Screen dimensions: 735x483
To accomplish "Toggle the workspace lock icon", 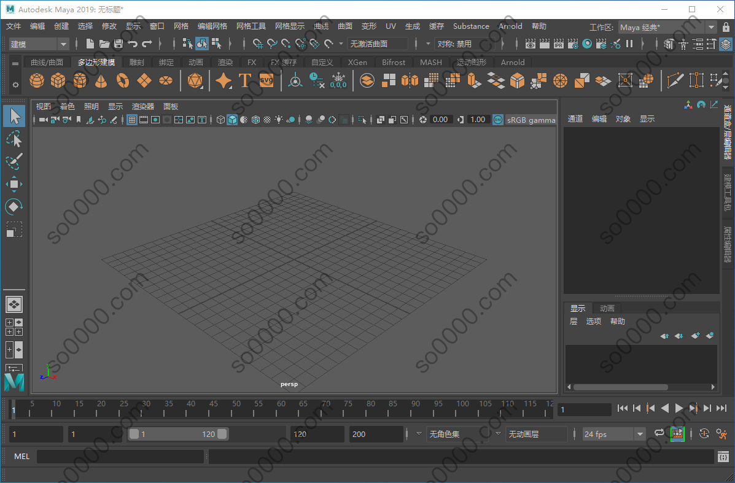I will 726,27.
